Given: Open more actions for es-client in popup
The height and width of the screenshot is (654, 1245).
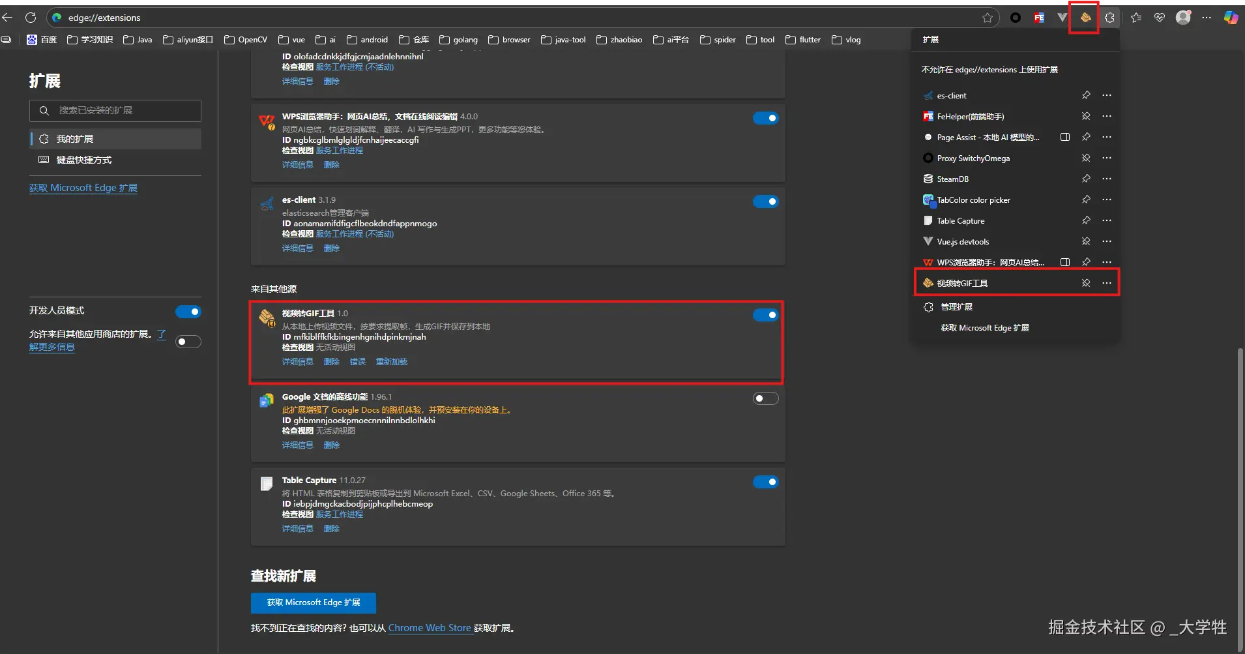Looking at the screenshot, I should 1107,95.
